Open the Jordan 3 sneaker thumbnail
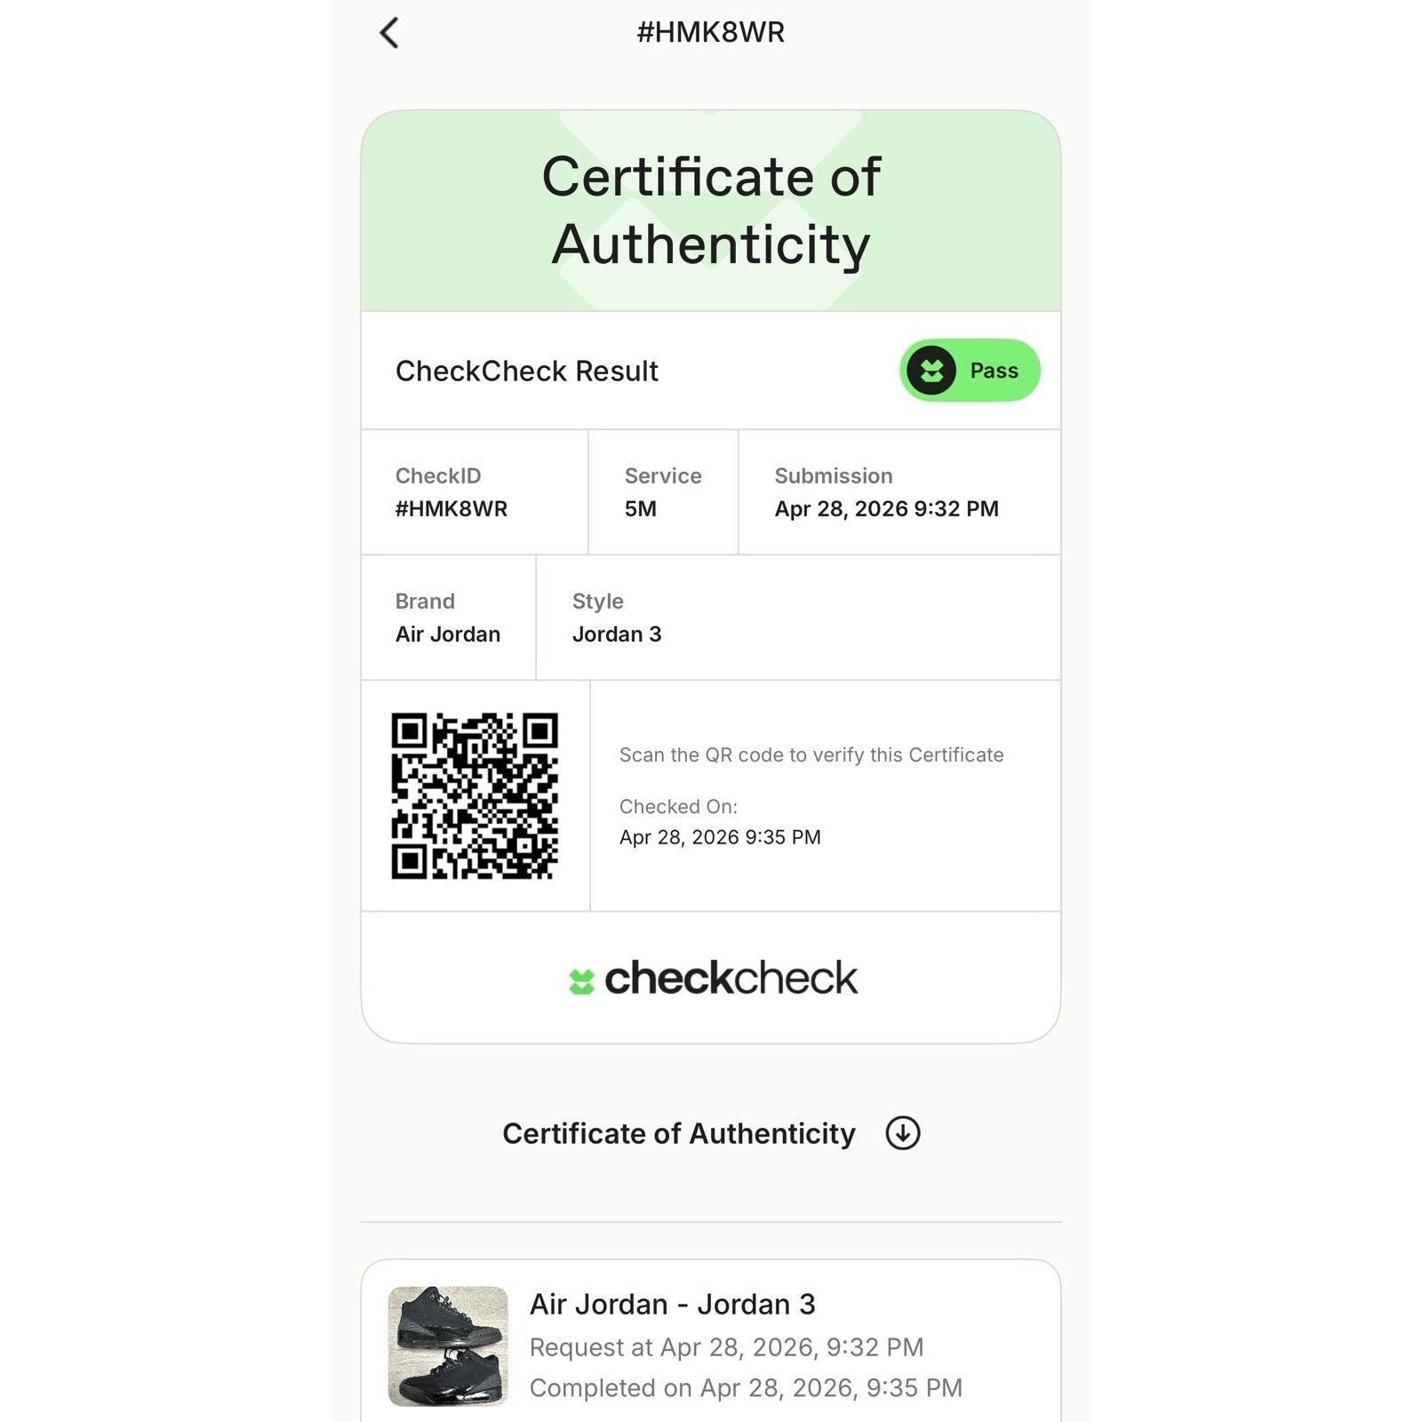The width and height of the screenshot is (1422, 1422). pyautogui.click(x=448, y=1346)
